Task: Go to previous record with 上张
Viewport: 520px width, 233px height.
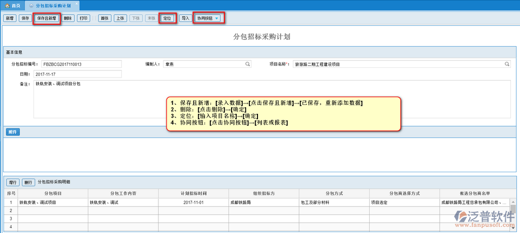Action: 120,18
